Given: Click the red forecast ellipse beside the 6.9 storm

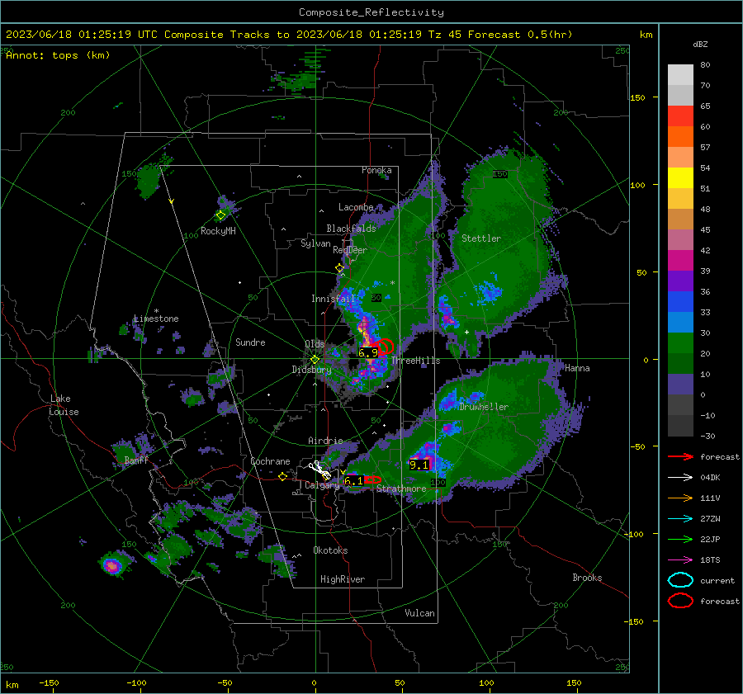Looking at the screenshot, I should coord(384,347).
